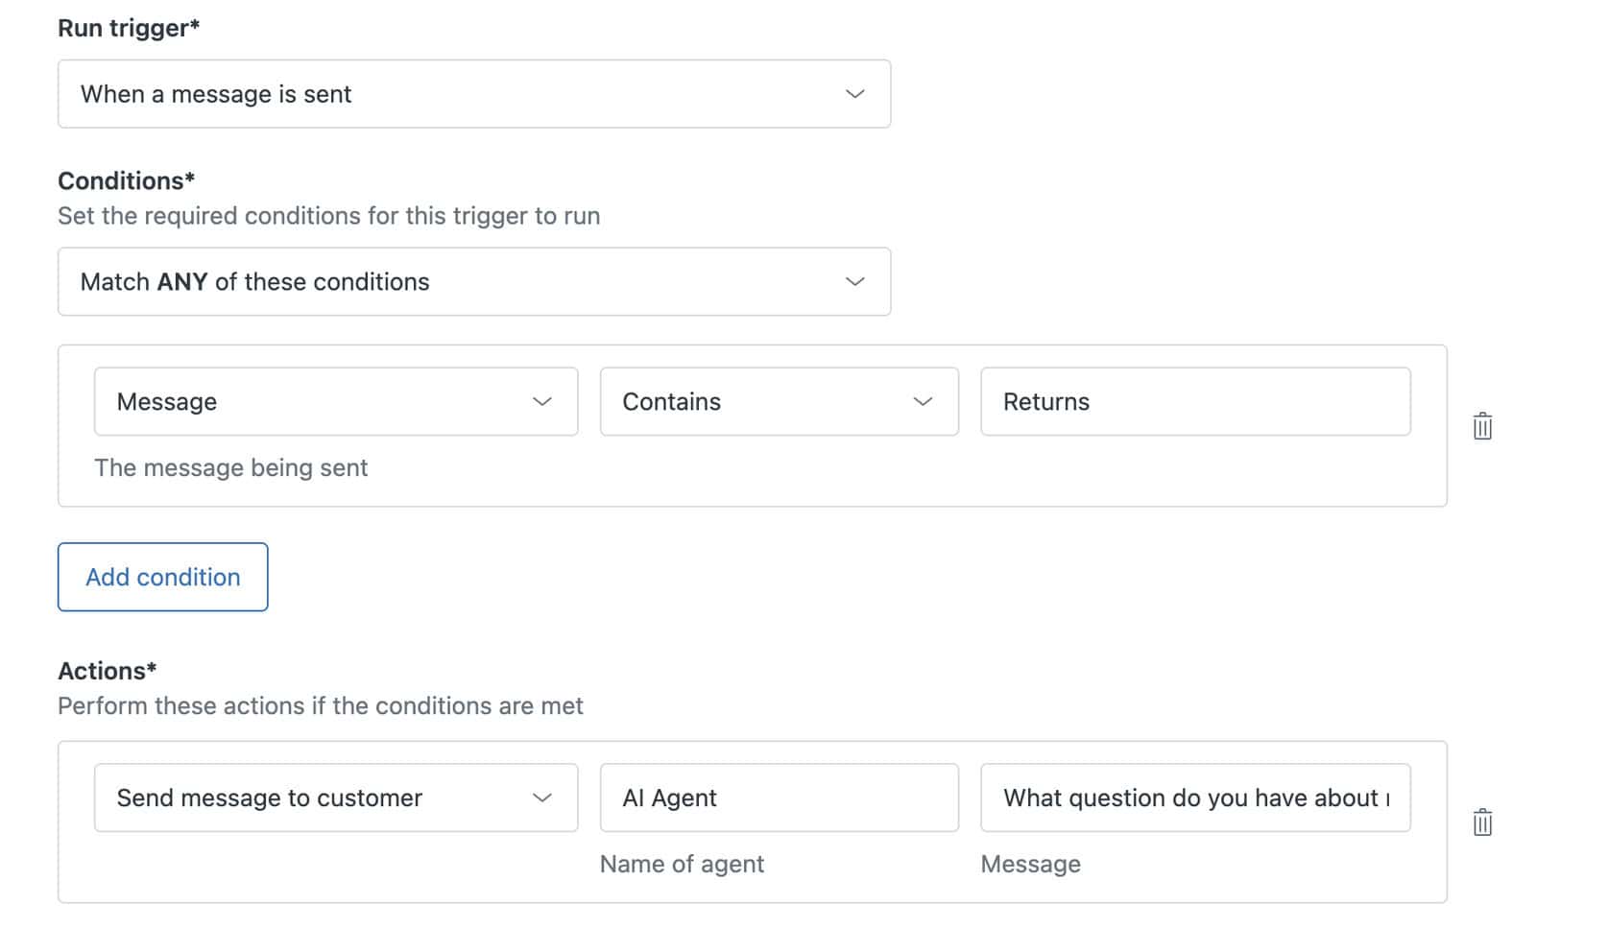Focus the AI Agent name field
Viewport: 1608px width, 928px height.
[778, 798]
